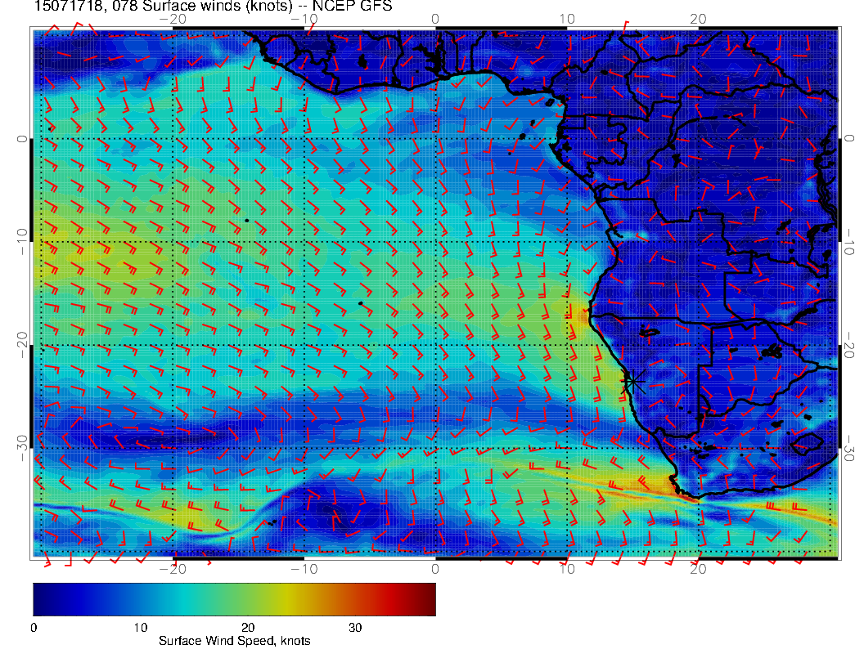Click the '-10' longitude label on the top axis

tap(304, 19)
